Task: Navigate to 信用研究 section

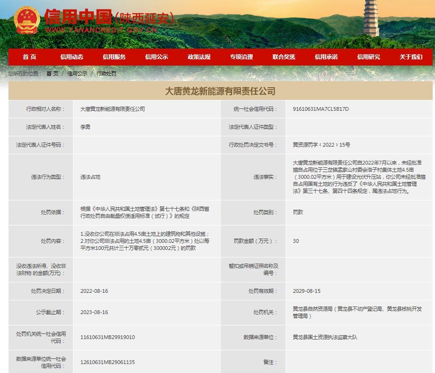Action: 369,57
